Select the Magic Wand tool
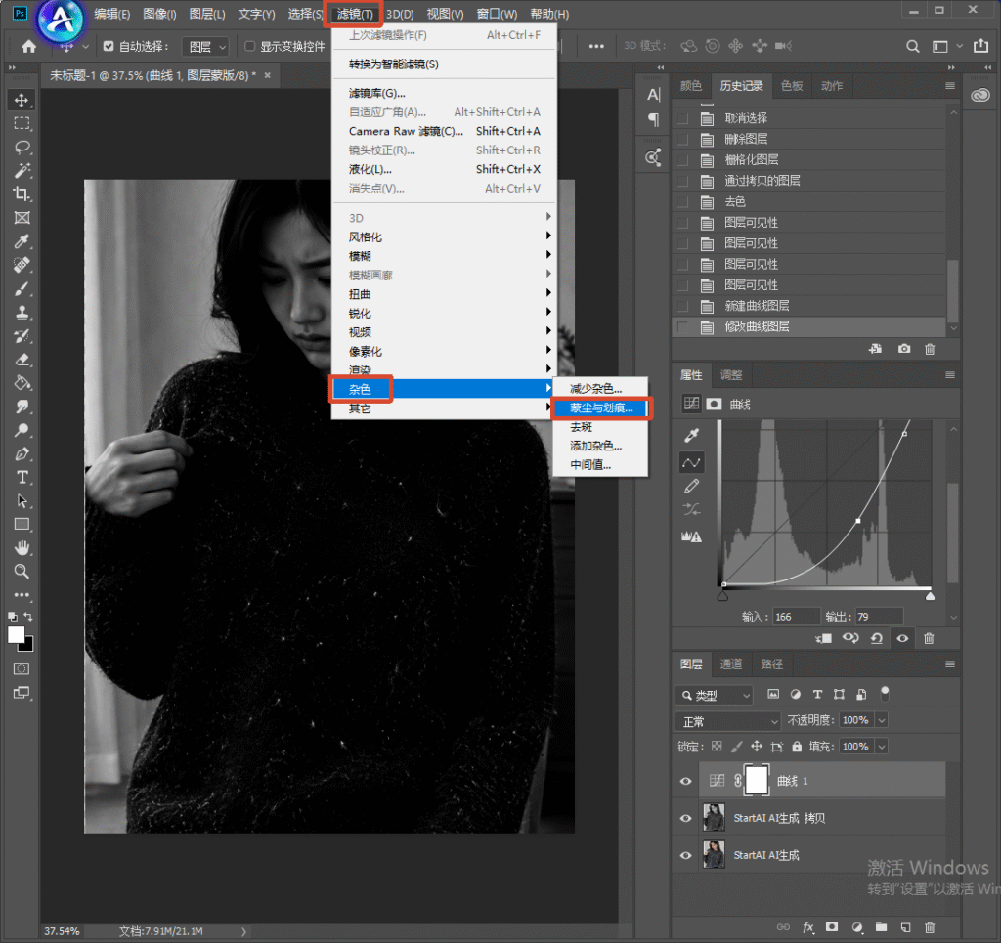Screen dimensions: 1001x943 click(22, 171)
